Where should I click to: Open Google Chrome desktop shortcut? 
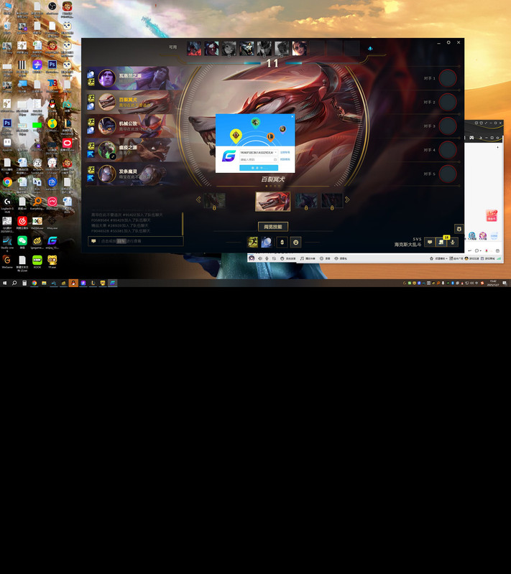(7, 182)
